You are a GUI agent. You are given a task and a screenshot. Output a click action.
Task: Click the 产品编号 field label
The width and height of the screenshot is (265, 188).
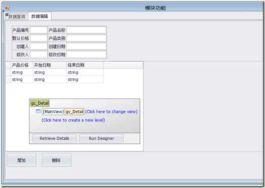[20, 30]
